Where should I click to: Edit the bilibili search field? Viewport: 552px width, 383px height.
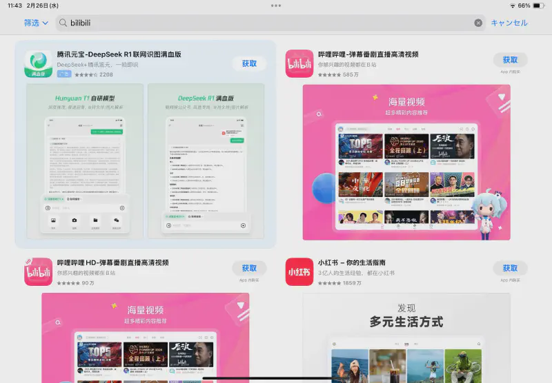(x=269, y=23)
